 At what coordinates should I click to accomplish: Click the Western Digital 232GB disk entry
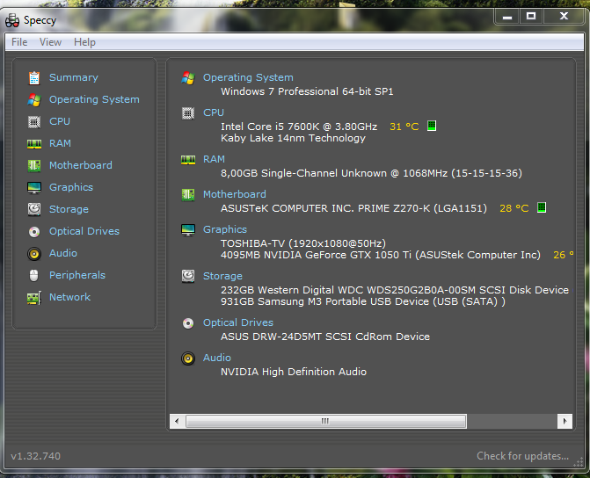point(395,290)
